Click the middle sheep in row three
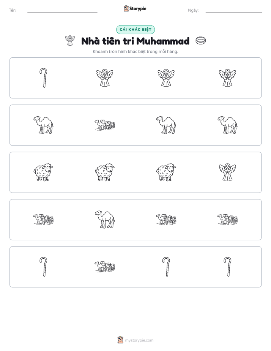The image size is (271, 351). click(105, 172)
